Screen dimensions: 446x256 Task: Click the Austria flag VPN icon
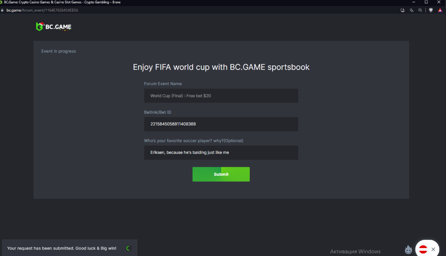423,249
